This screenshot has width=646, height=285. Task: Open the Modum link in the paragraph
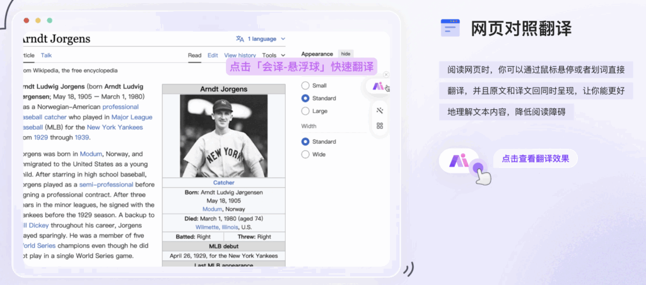(x=91, y=154)
